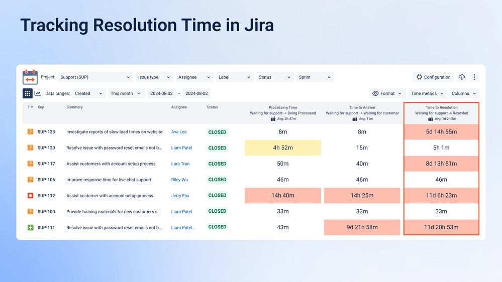Click the cloud download export icon
Viewport: 502px width, 282px height.
462,77
